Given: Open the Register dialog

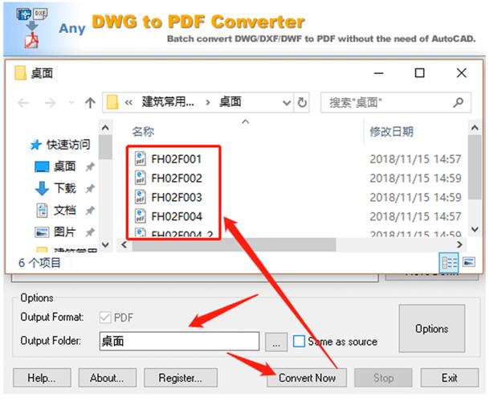Looking at the screenshot, I should [181, 378].
